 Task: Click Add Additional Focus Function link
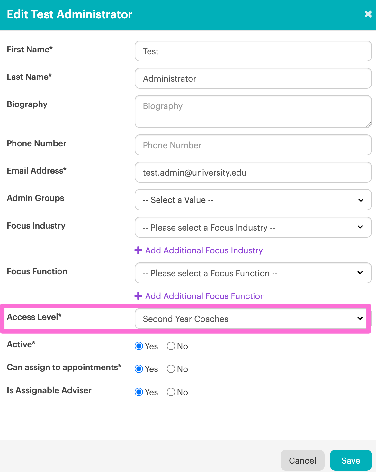pos(205,296)
